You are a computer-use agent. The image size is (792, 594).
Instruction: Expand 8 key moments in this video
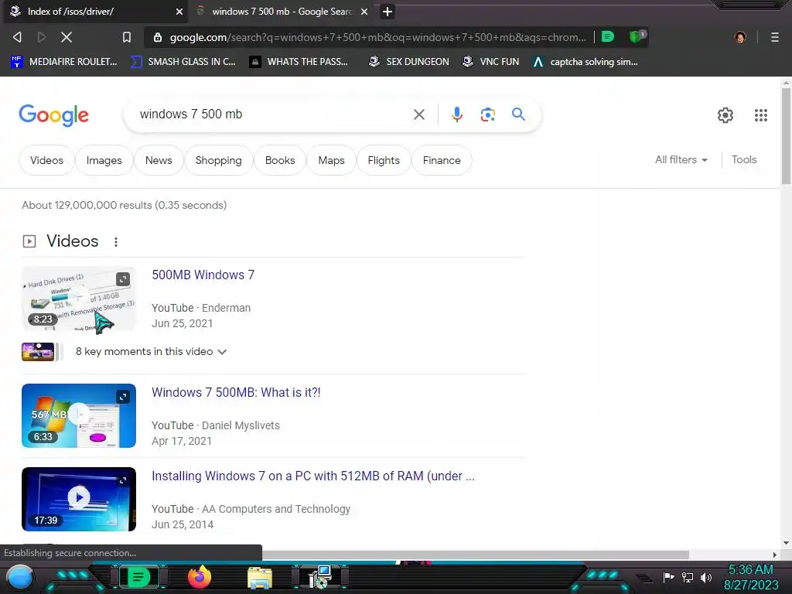[x=151, y=352]
